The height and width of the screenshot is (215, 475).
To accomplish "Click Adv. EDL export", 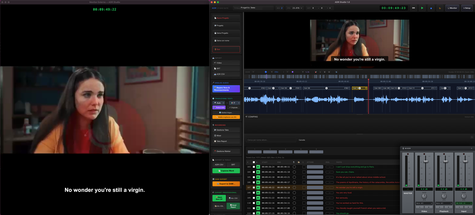I will pyautogui.click(x=219, y=206).
